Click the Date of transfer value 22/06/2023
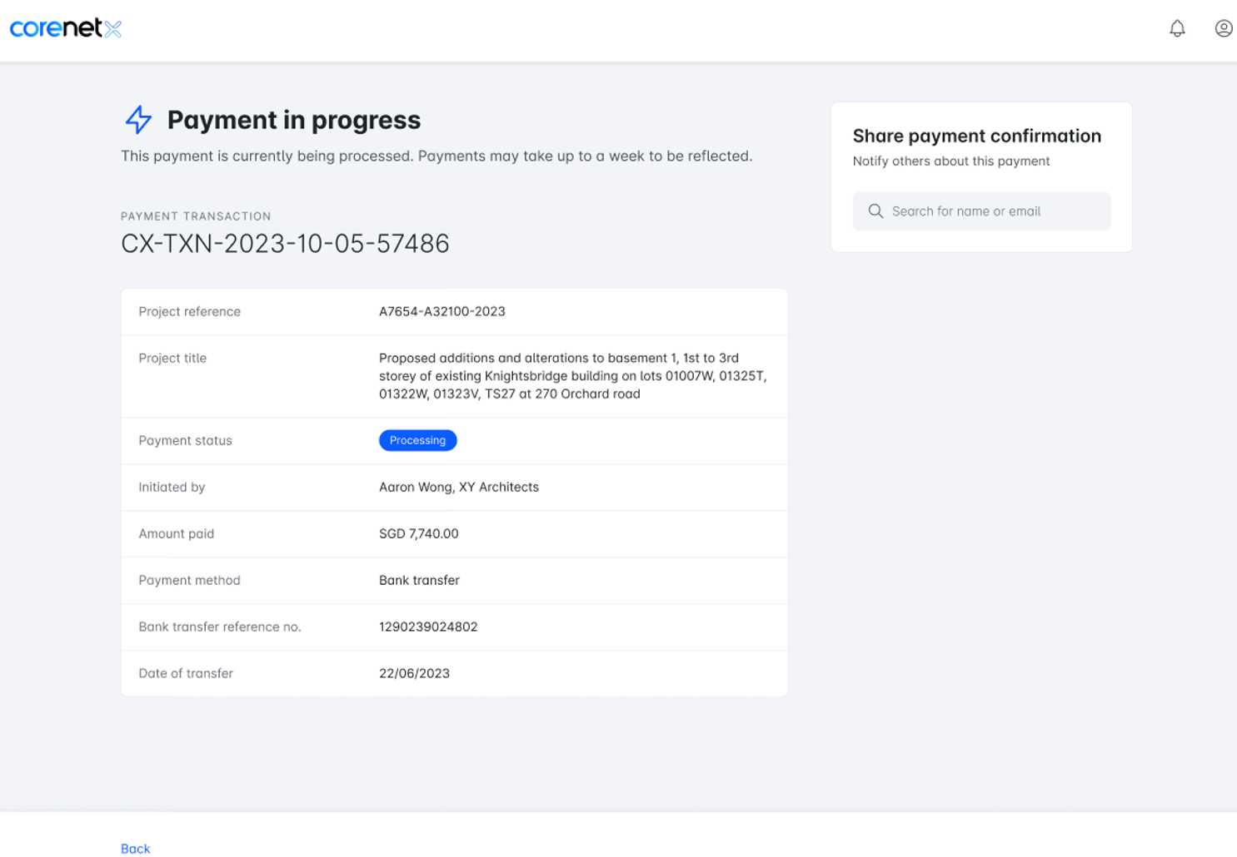The height and width of the screenshot is (857, 1237). pyautogui.click(x=414, y=673)
